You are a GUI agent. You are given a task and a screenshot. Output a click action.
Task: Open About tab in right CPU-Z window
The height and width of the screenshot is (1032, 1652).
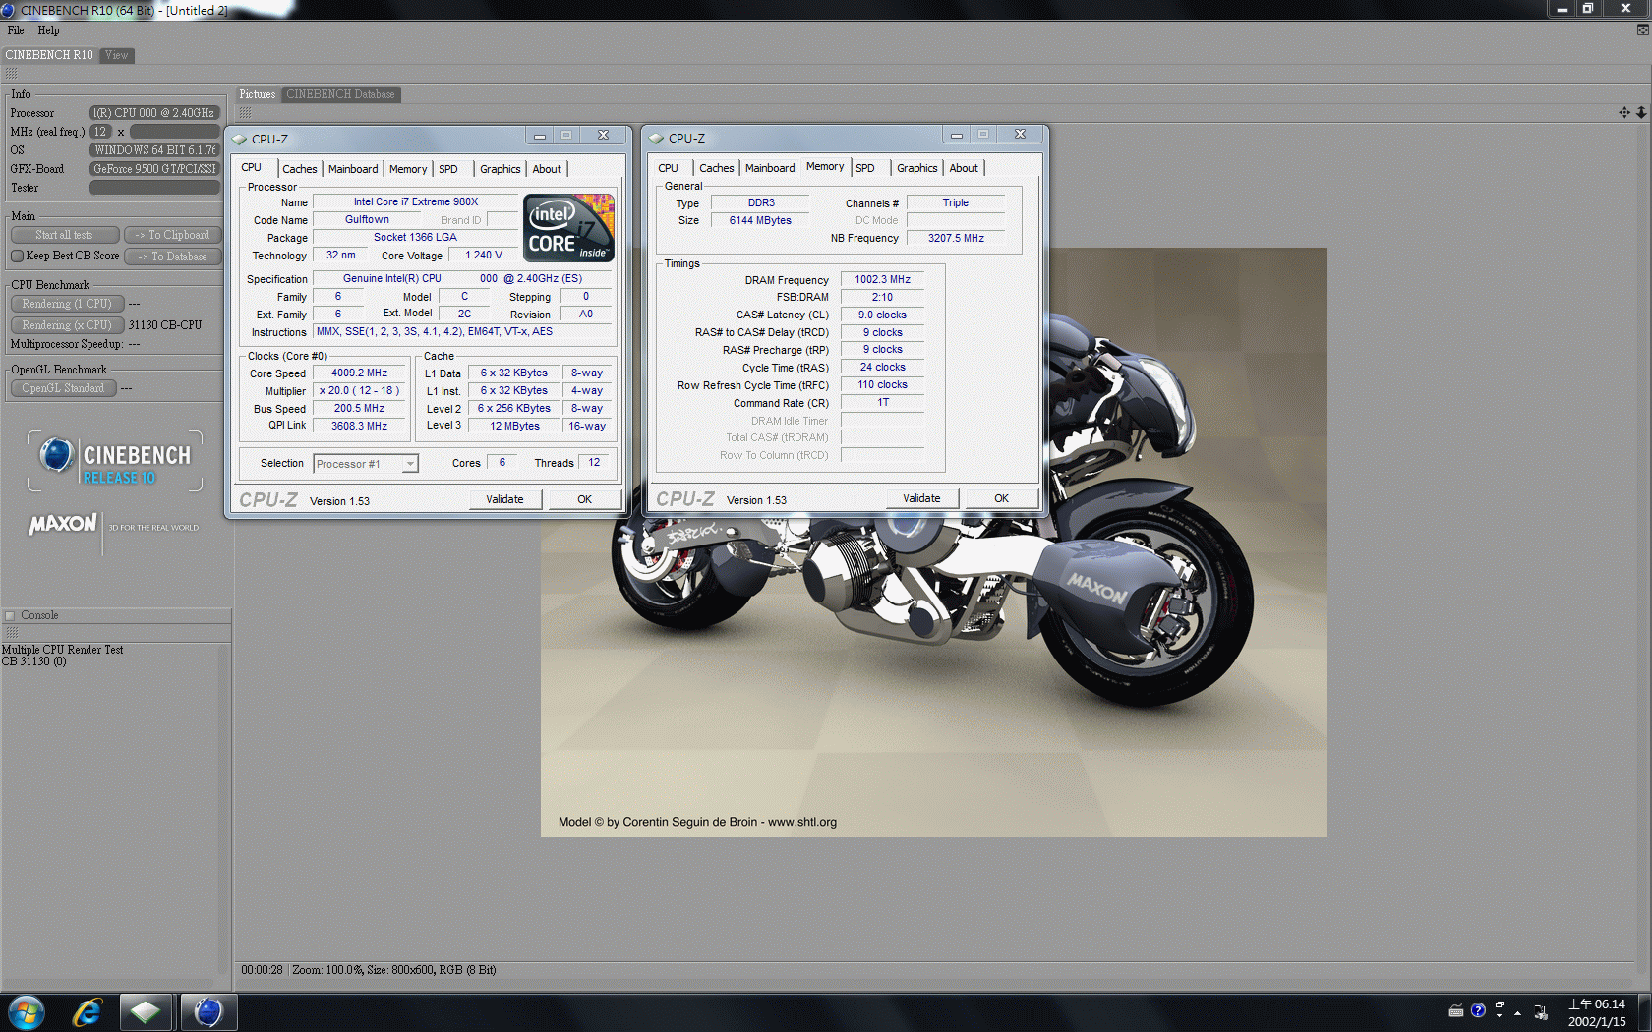pos(964,168)
